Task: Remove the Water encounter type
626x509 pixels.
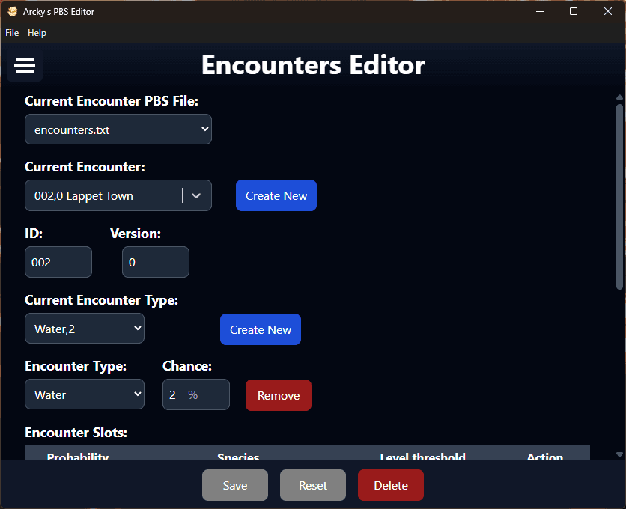Action: tap(279, 395)
